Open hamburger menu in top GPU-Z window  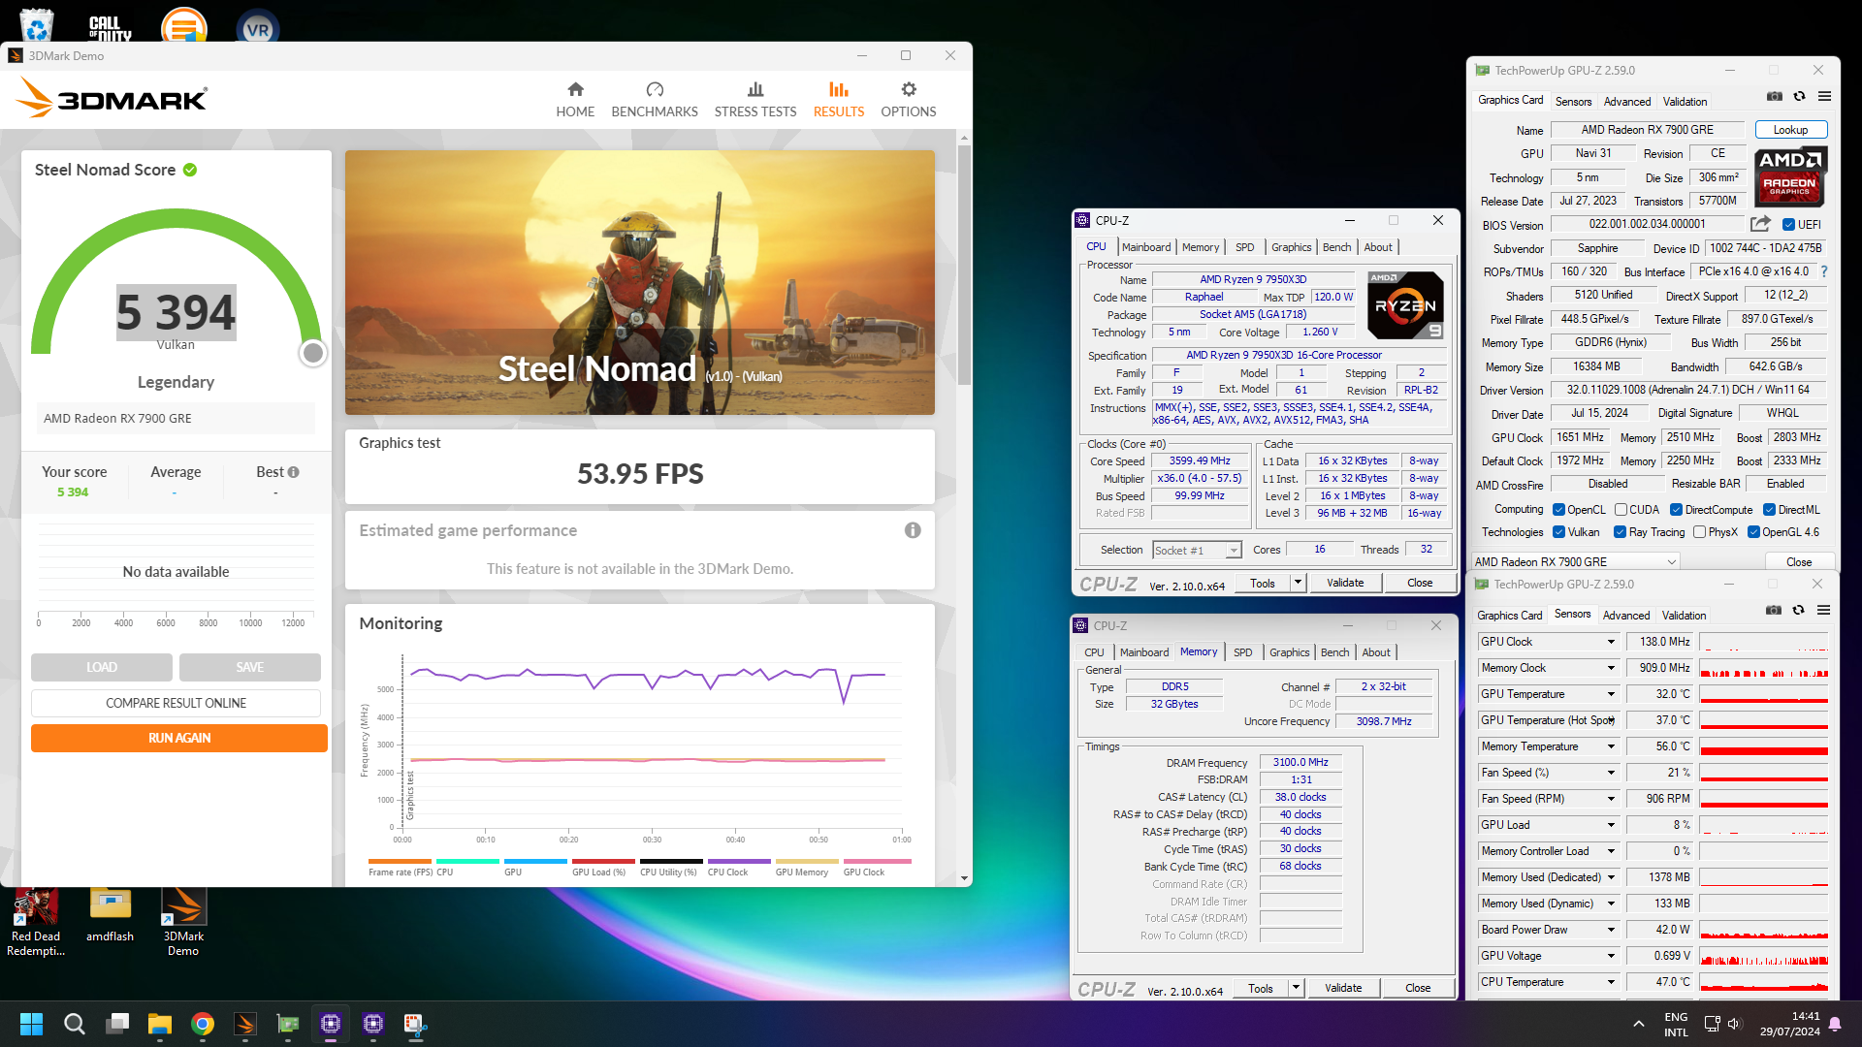coord(1824,96)
